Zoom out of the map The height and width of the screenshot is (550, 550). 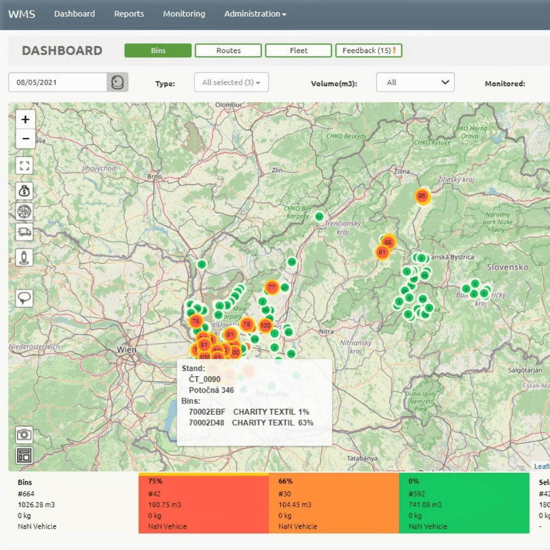click(25, 139)
